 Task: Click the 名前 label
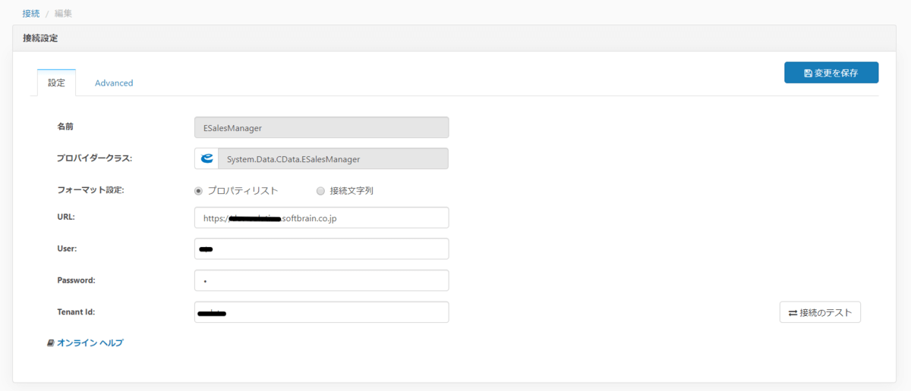click(x=66, y=127)
